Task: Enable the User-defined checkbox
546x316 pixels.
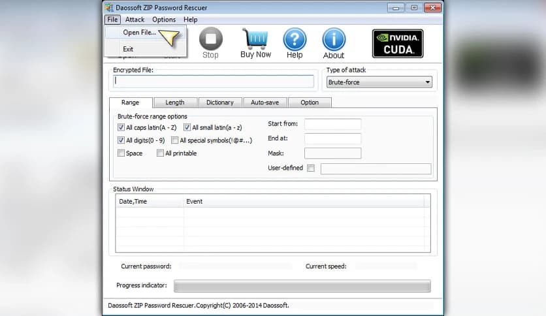Action: coord(311,168)
